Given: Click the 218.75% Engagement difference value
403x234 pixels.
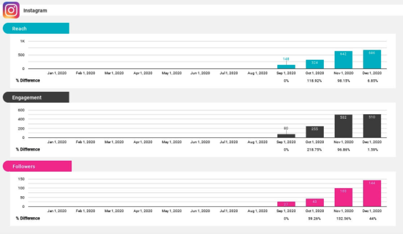Looking at the screenshot, I should (315, 149).
